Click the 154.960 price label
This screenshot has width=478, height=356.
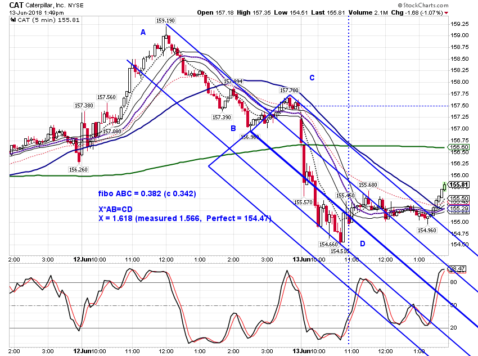pos(427,231)
